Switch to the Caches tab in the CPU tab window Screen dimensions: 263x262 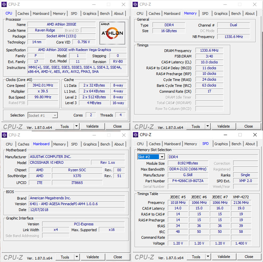tap(23, 14)
